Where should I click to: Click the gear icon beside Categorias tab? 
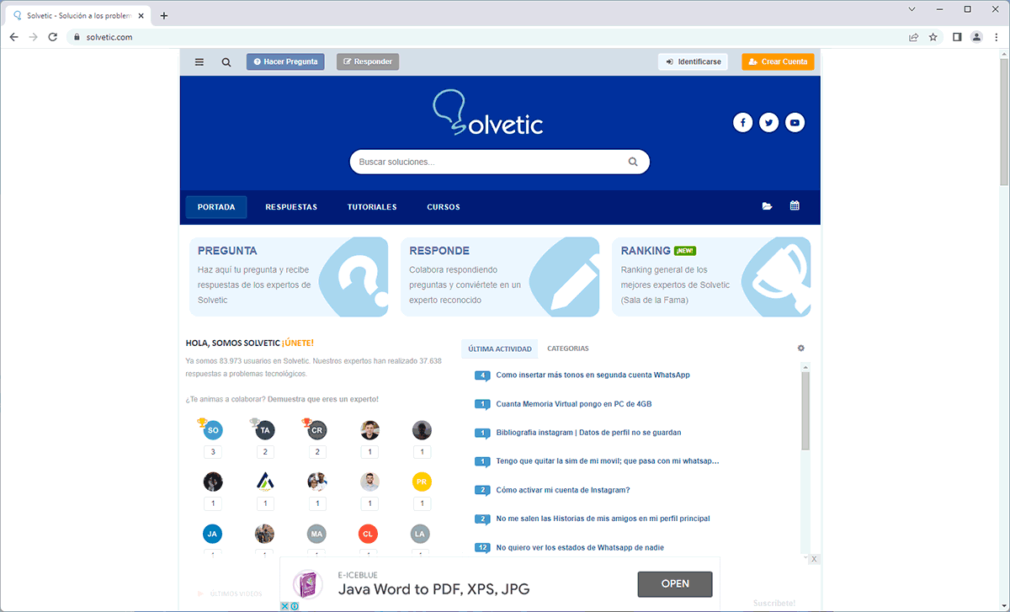pyautogui.click(x=800, y=349)
